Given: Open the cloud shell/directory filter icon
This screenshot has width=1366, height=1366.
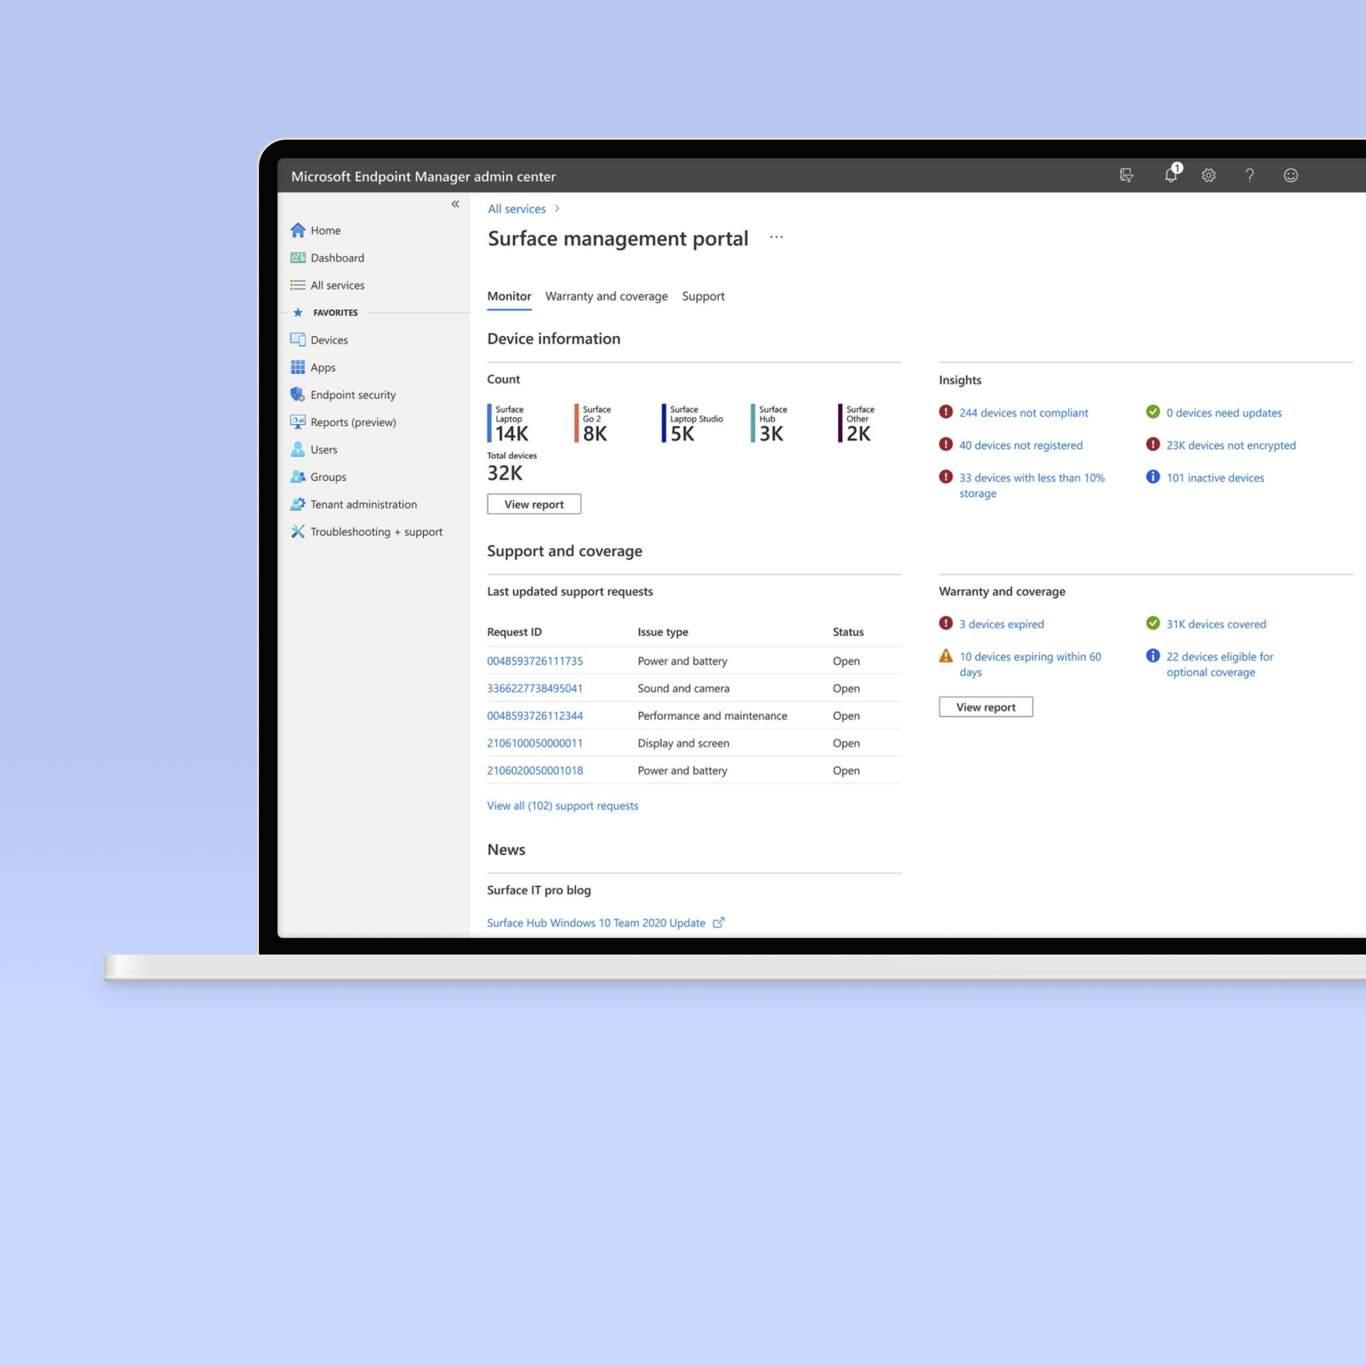Looking at the screenshot, I should [1126, 176].
